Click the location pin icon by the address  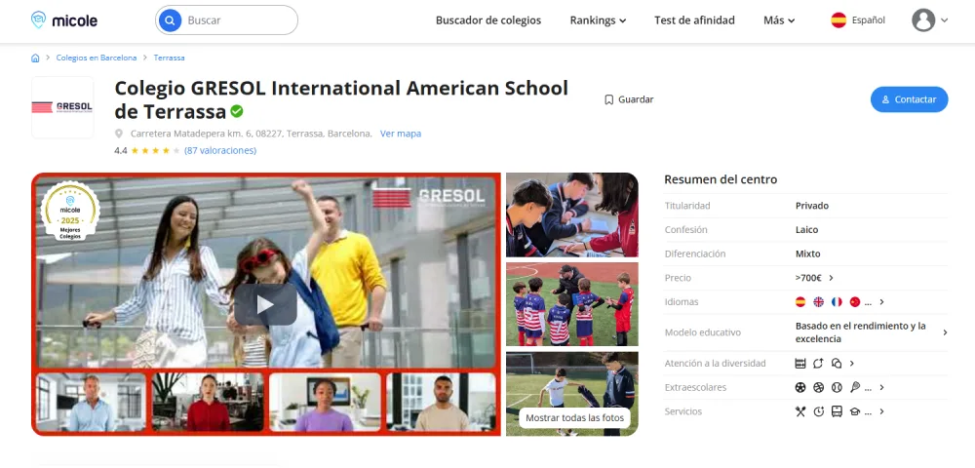119,134
